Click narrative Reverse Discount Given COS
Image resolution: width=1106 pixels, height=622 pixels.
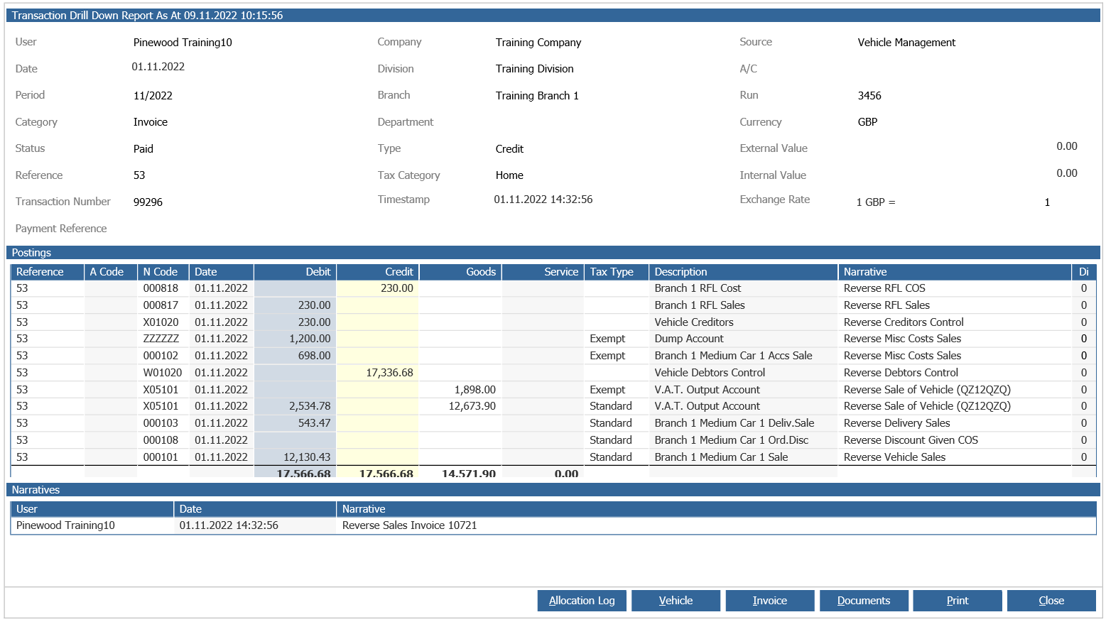[911, 440]
